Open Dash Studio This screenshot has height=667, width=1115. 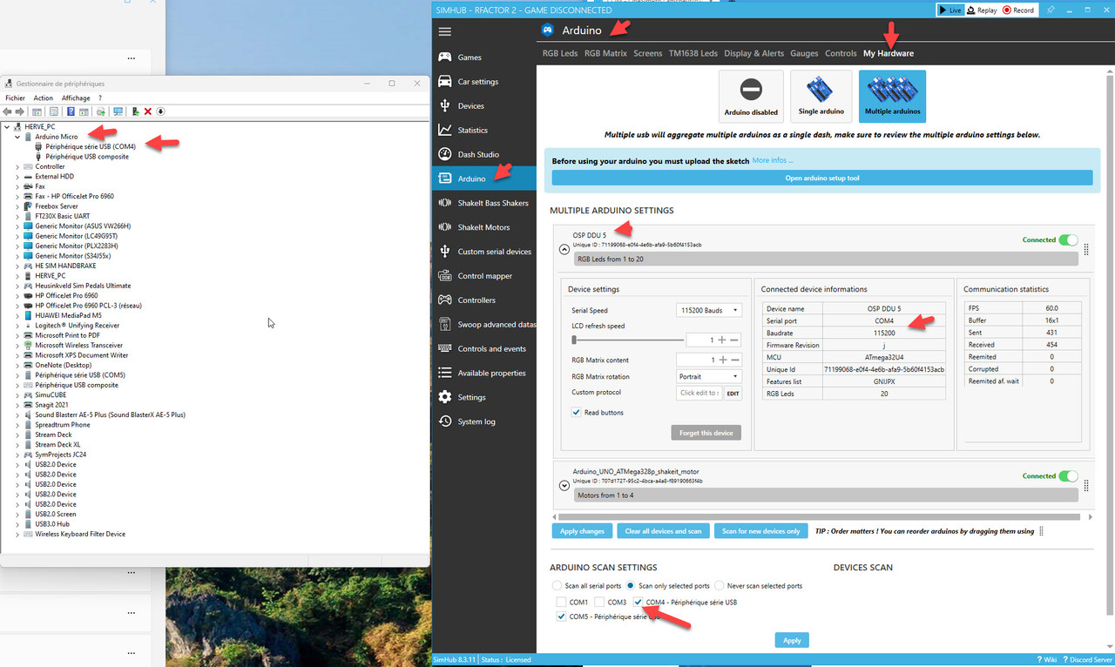pos(484,155)
